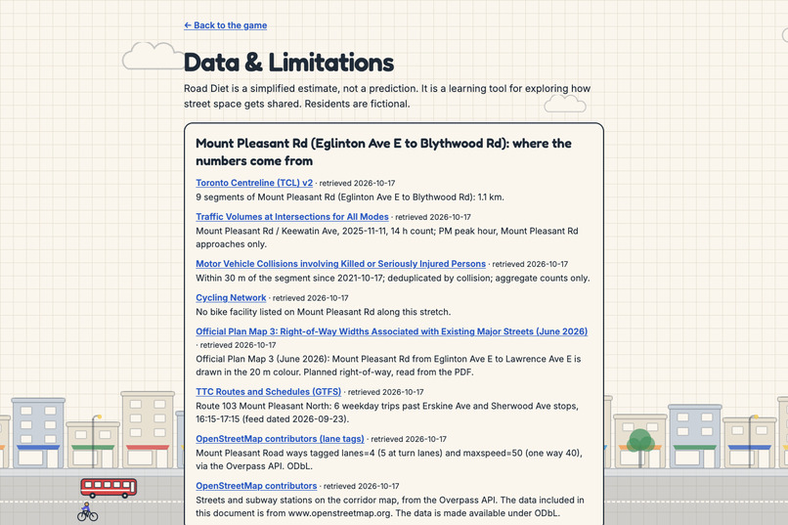Open OpenStreetMap contributors (lane tags) link

pyautogui.click(x=280, y=439)
